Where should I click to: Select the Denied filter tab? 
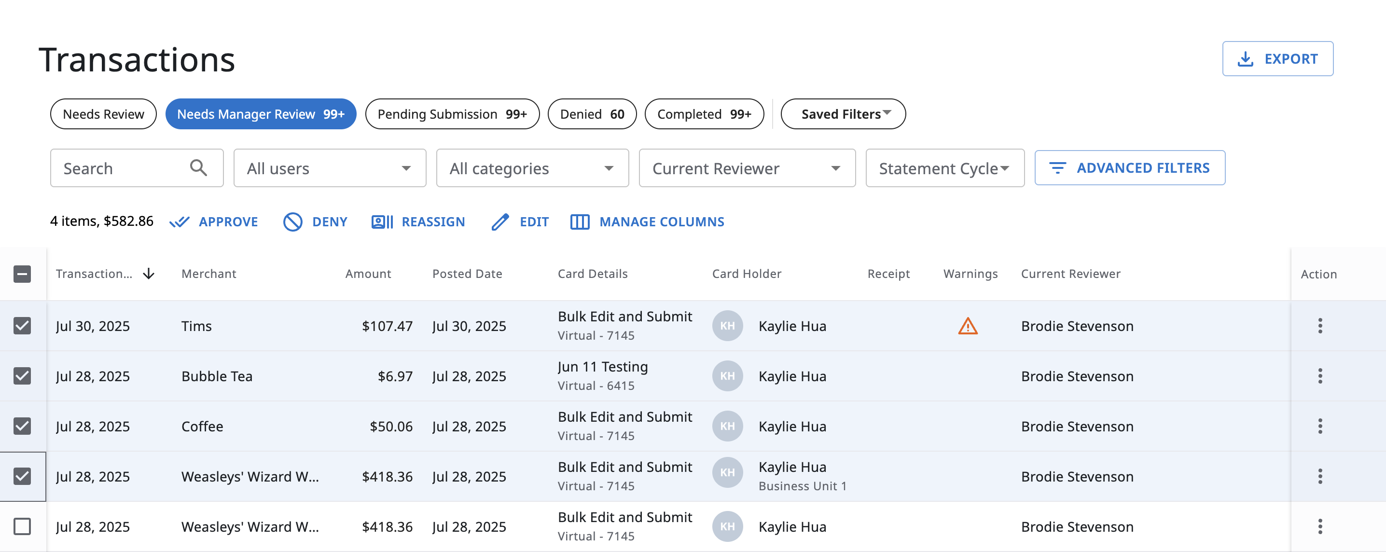pos(591,114)
